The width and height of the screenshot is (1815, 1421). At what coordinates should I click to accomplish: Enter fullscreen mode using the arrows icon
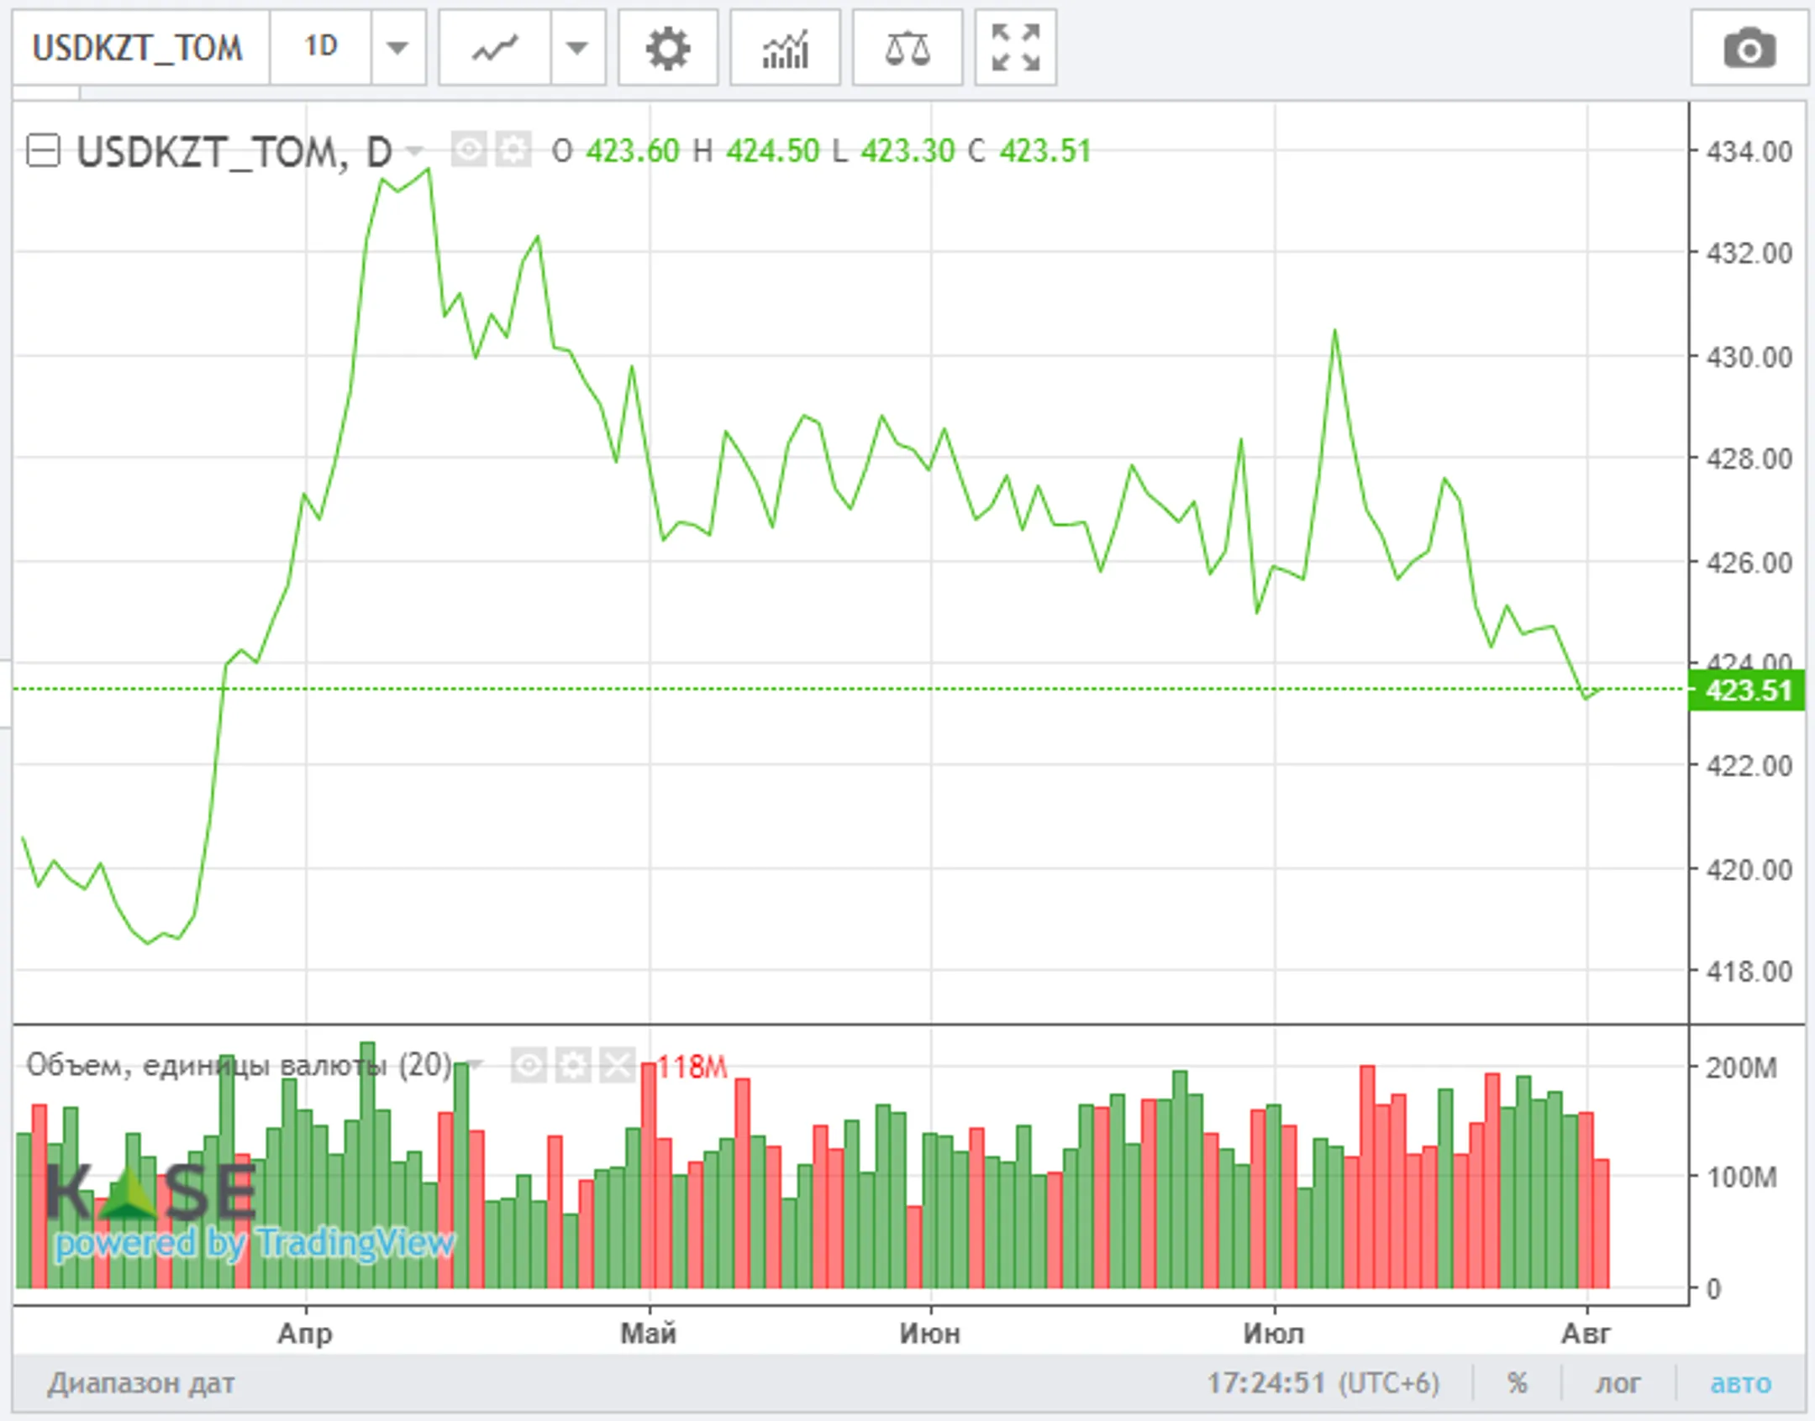tap(1014, 49)
